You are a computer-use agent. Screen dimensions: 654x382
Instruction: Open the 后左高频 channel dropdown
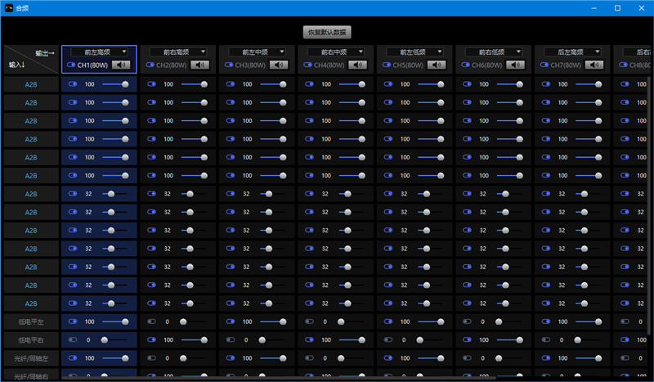pos(572,52)
